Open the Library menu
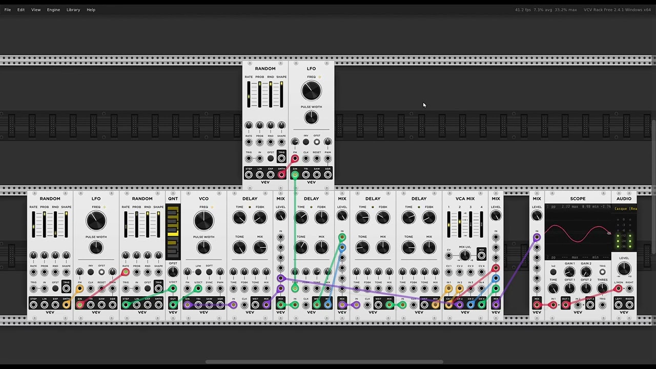 [x=73, y=10]
